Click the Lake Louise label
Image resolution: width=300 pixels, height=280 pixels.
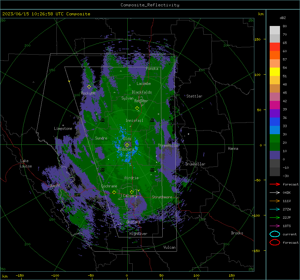click(x=26, y=163)
